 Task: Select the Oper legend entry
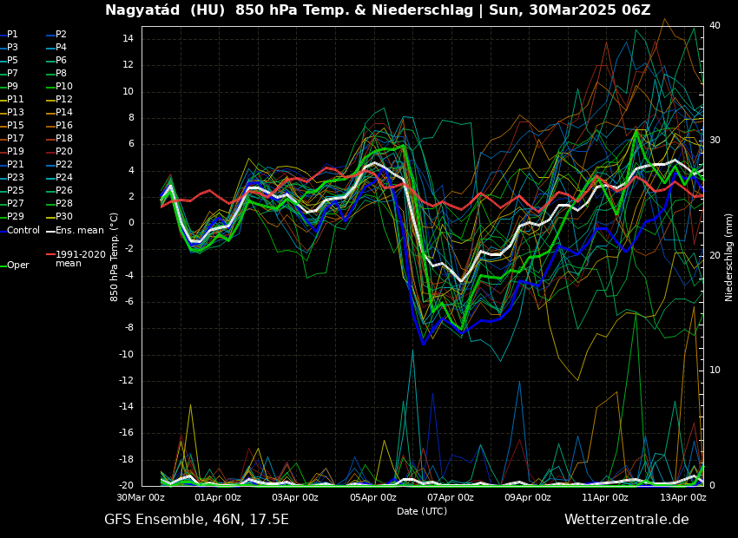click(x=17, y=266)
